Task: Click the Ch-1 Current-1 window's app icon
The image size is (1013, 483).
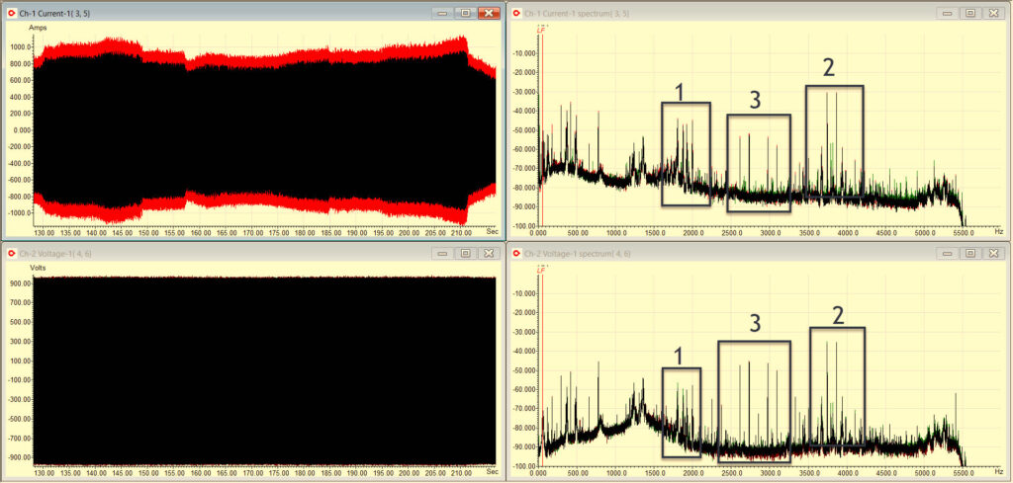Action: (x=11, y=13)
